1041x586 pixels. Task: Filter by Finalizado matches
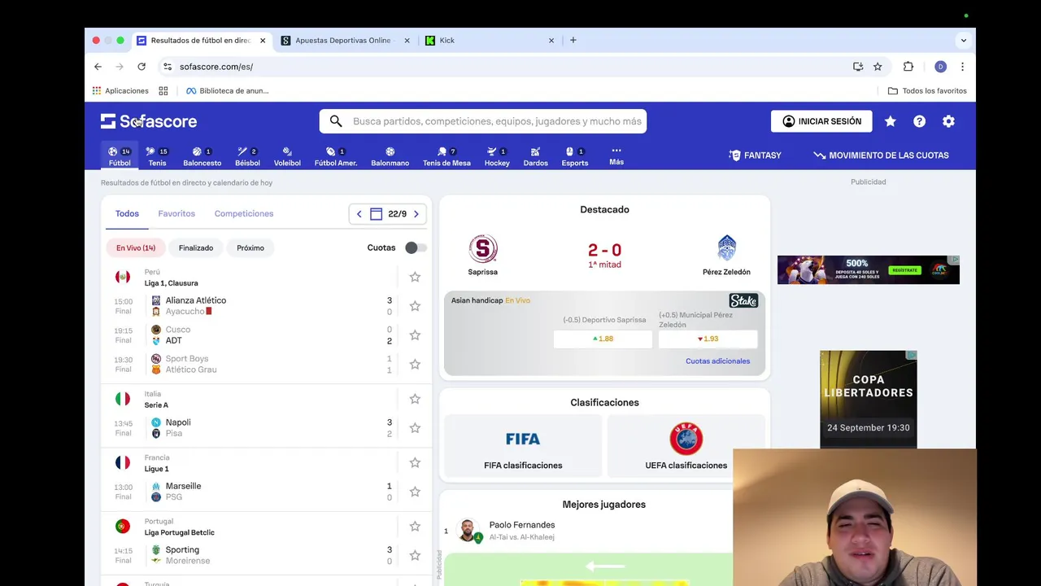pos(196,247)
